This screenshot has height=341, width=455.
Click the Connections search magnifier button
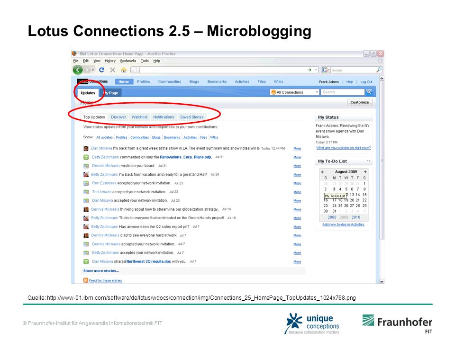(369, 92)
